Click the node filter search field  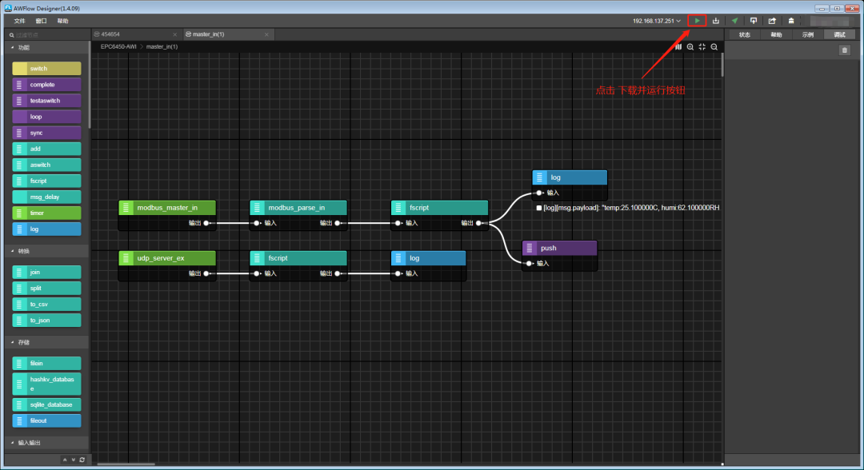48,34
